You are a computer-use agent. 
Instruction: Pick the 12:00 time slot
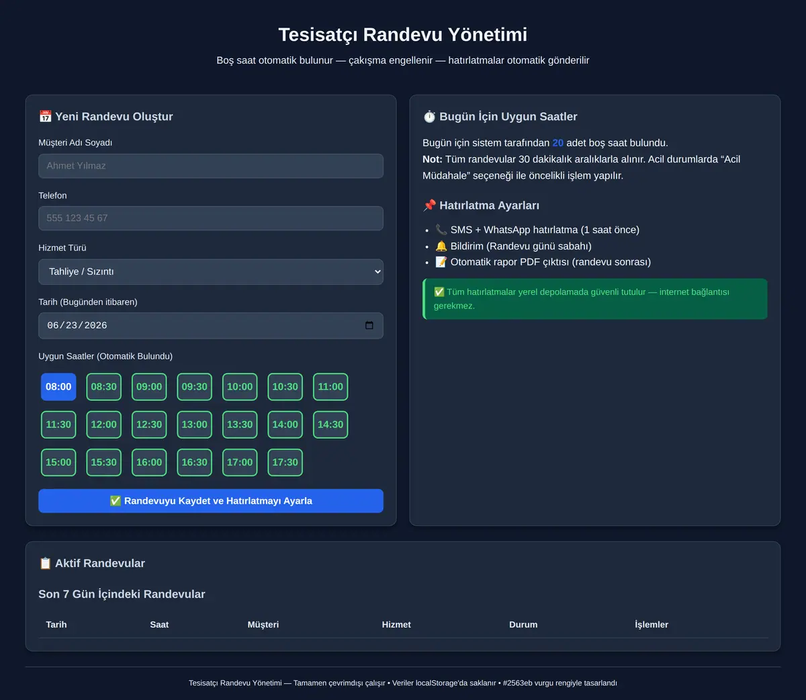[x=104, y=425]
